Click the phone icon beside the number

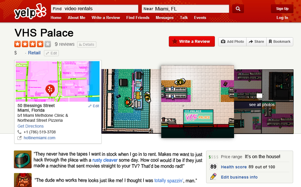tap(20, 132)
